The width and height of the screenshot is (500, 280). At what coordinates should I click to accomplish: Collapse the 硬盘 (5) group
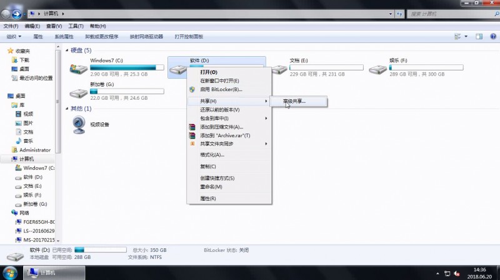click(67, 51)
